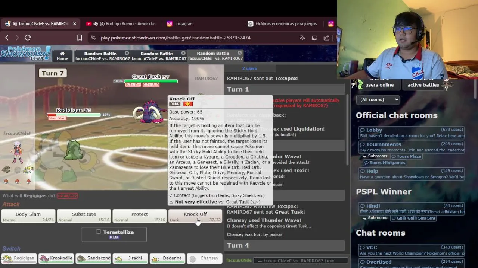Switch to Gráficas económicas para juegos tab

283,23
